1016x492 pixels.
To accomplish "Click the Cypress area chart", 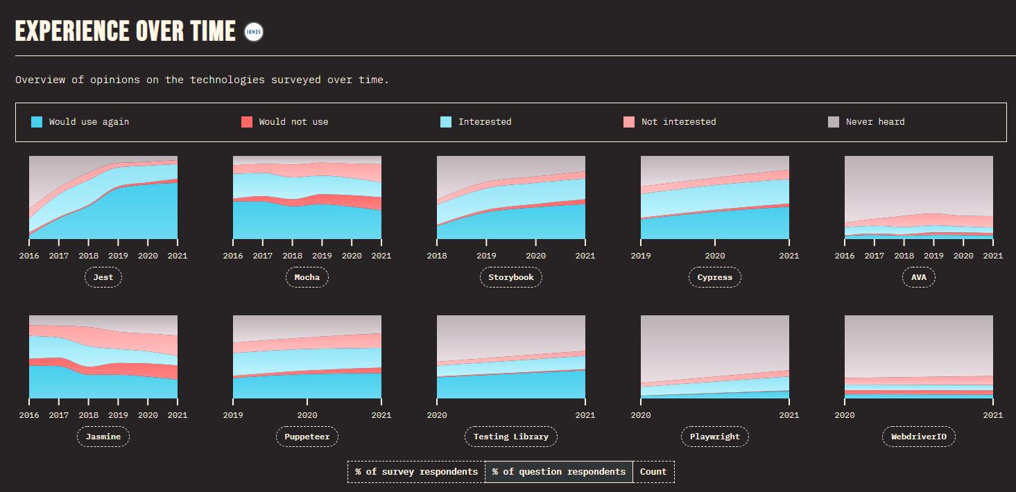I will 715,197.
